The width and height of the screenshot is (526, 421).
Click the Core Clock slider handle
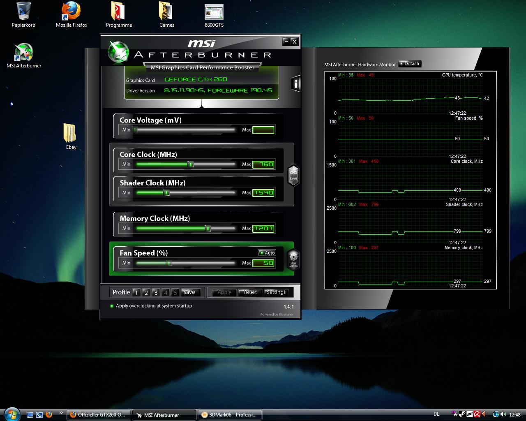coord(191,164)
